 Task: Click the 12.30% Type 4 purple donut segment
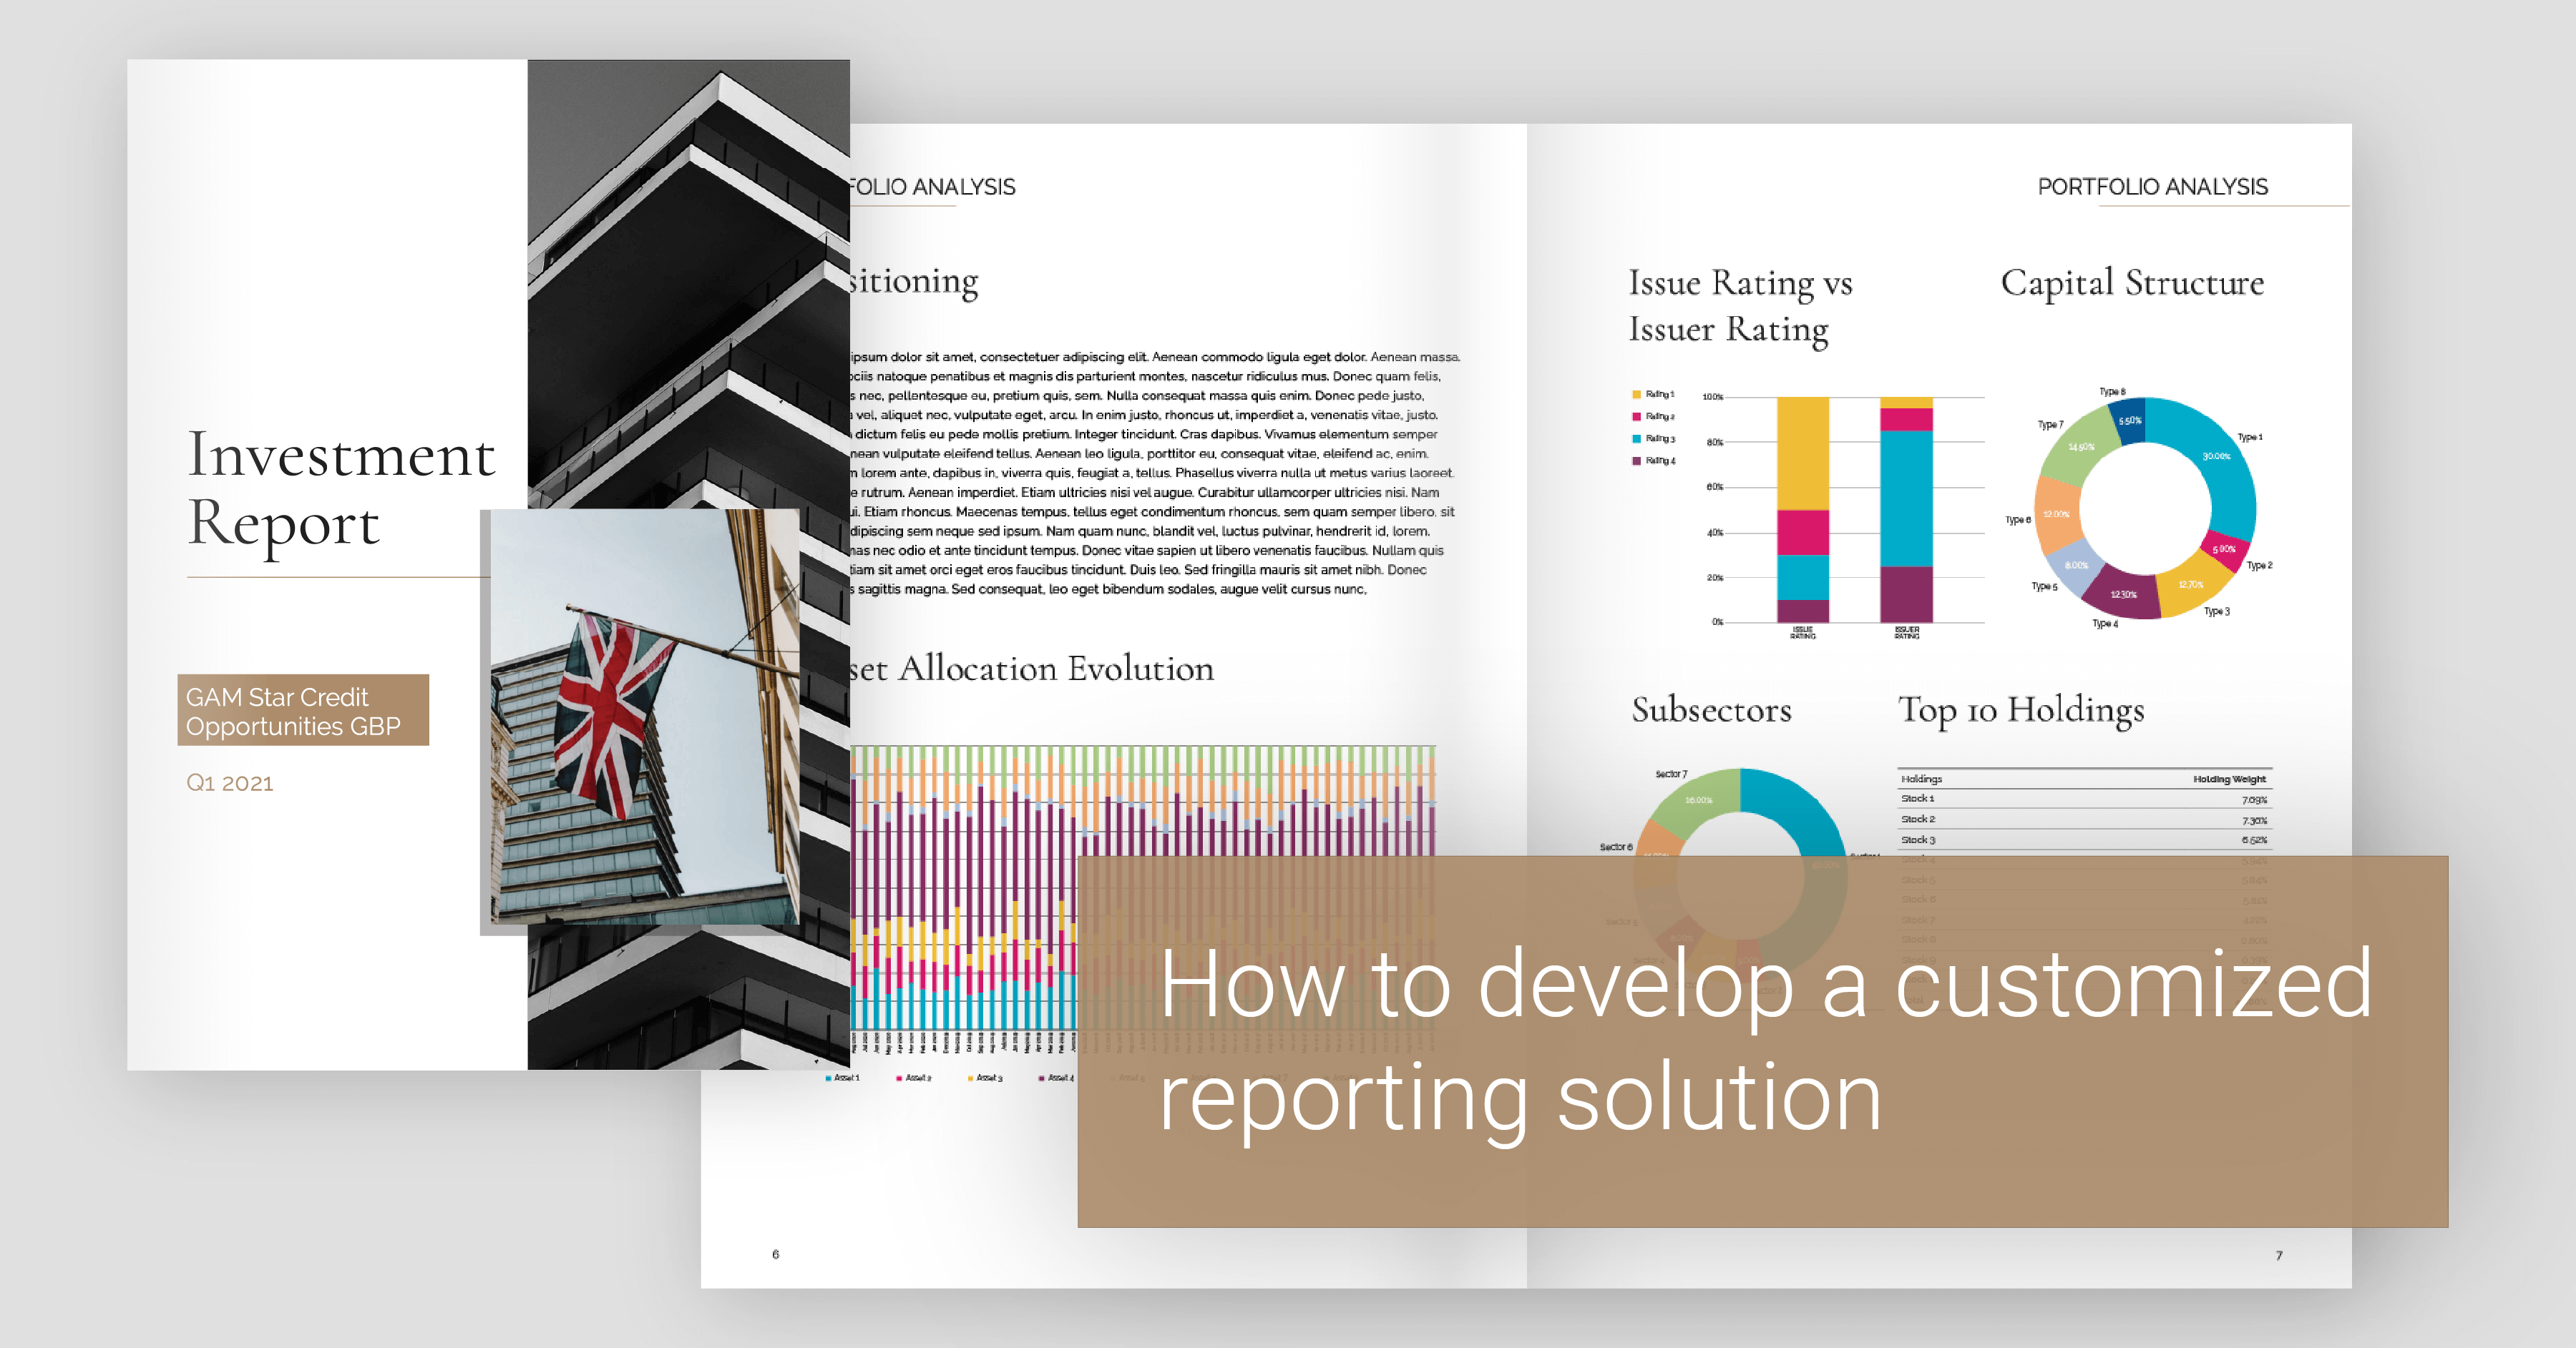pos(2122,593)
